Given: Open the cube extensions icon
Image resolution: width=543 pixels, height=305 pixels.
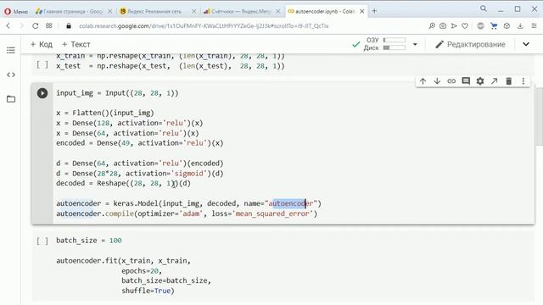Looking at the screenshot, I should point(507,26).
